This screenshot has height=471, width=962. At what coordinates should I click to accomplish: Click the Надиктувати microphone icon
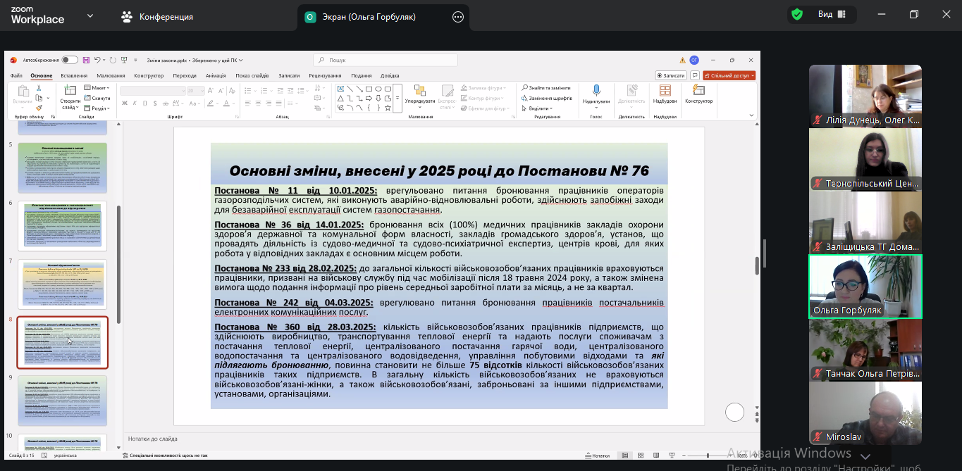[596, 90]
